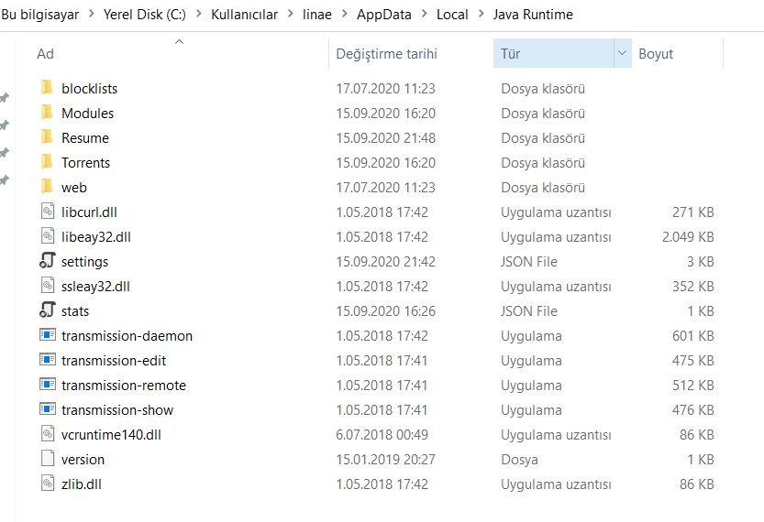Screen dimensions: 764x522
Task: Click the settings JSON file icon
Action: [48, 261]
